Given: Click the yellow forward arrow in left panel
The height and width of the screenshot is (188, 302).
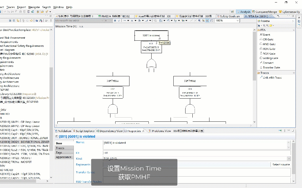Looking at the screenshot, I should click(x=31, y=21).
